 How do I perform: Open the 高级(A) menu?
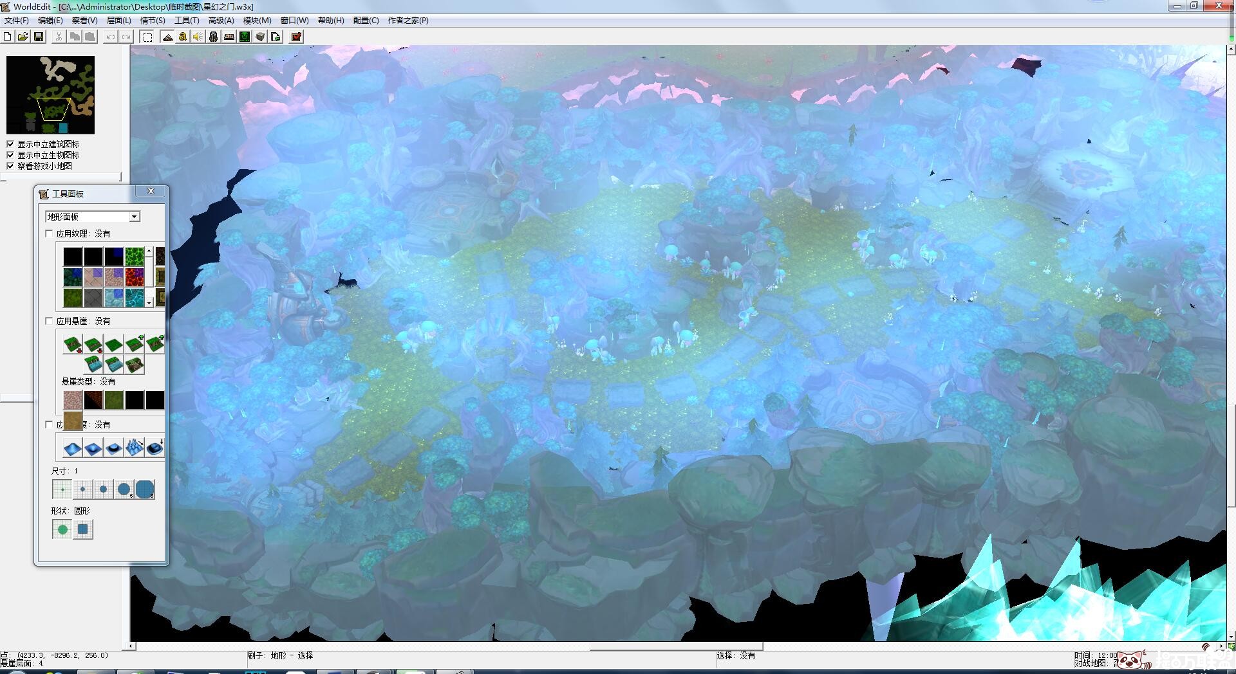tap(221, 21)
